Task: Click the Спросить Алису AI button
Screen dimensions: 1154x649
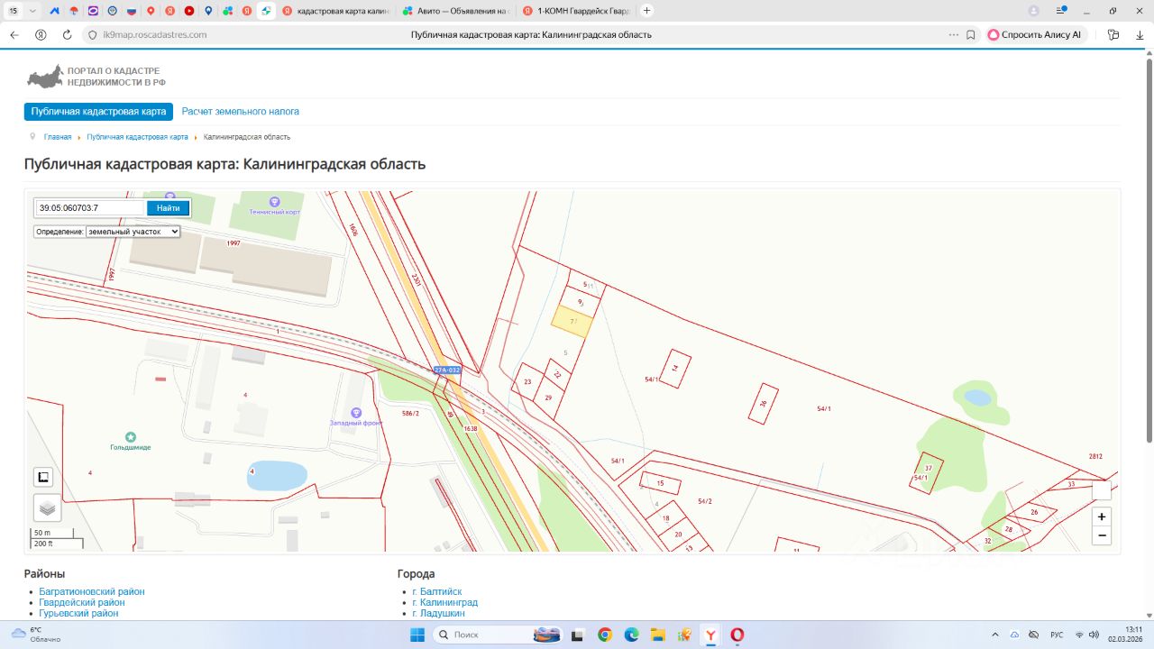Action: [1036, 34]
